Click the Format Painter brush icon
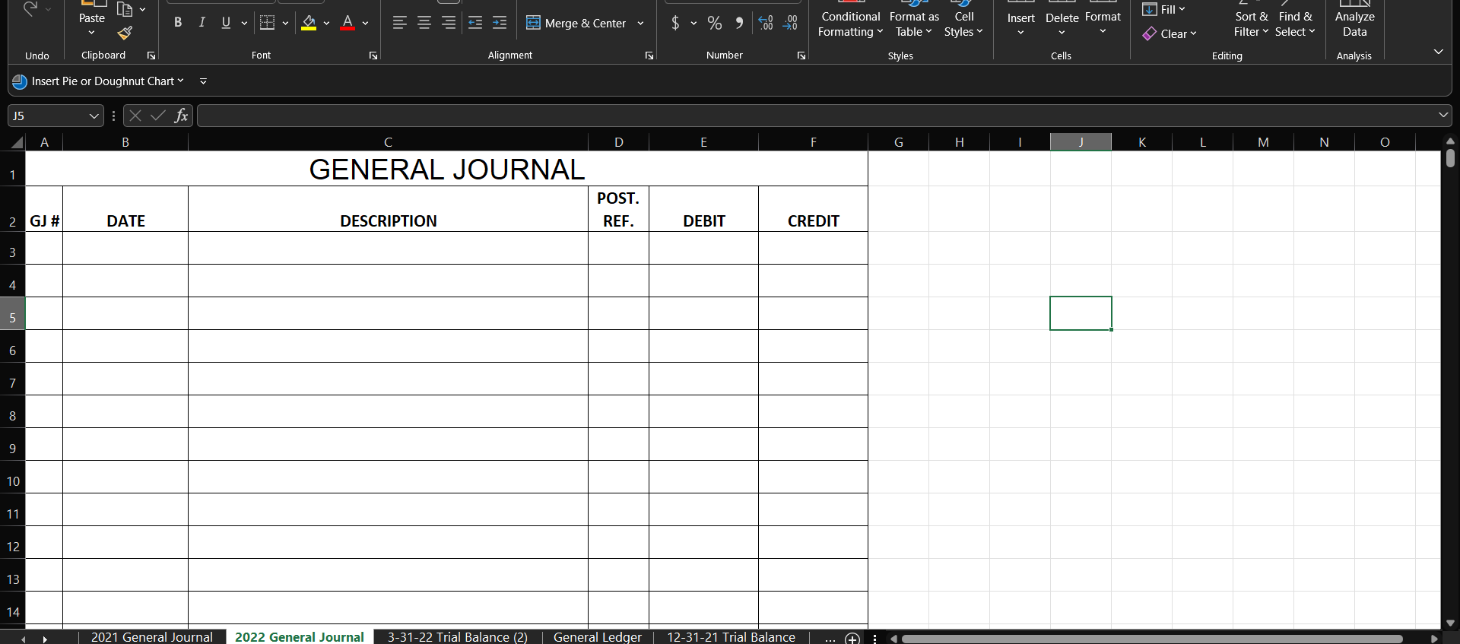The height and width of the screenshot is (644, 1460). (x=125, y=33)
